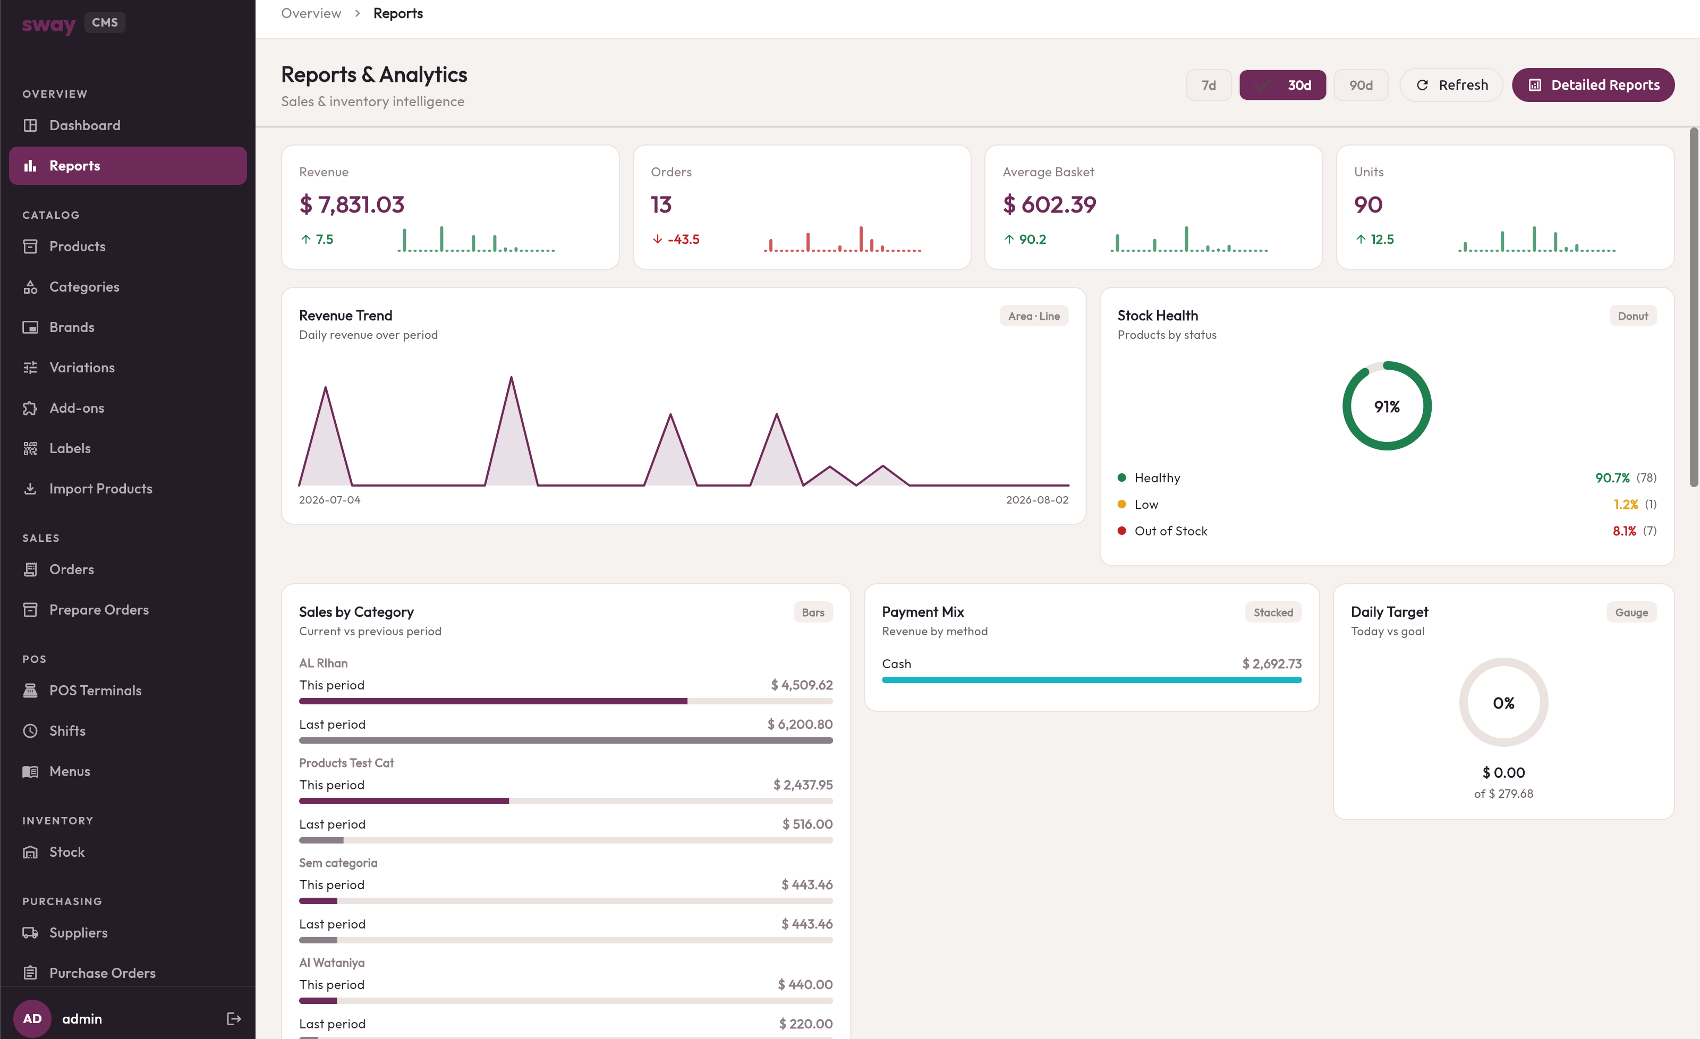Screen dimensions: 1700x1039
Task: Click the Revenue Trend area chart
Action: click(684, 431)
